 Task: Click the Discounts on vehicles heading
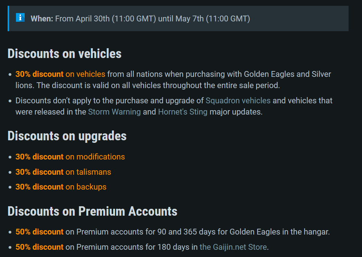click(x=65, y=54)
